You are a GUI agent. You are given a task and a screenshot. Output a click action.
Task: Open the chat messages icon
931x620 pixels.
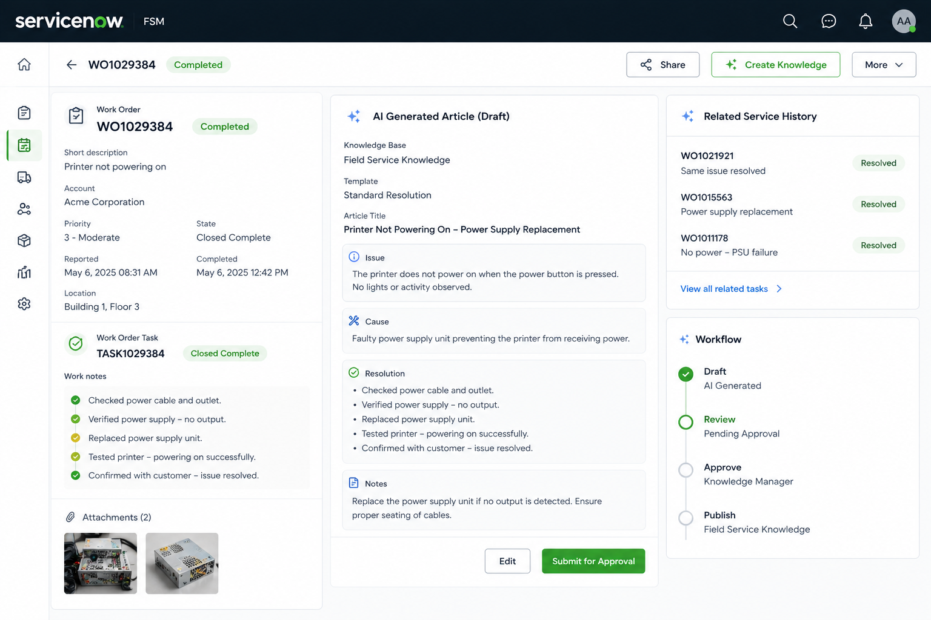pyautogui.click(x=828, y=21)
